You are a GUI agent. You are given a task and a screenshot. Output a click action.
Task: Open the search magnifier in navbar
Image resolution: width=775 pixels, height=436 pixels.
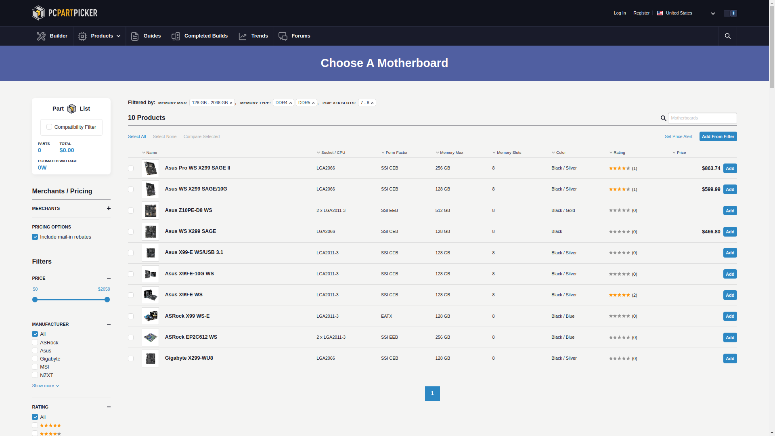tap(727, 36)
